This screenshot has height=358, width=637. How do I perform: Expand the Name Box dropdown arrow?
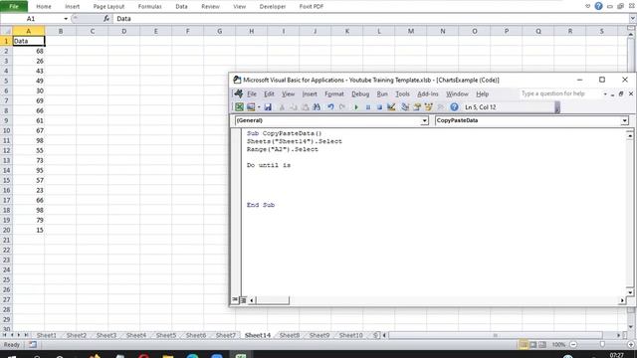(66, 19)
